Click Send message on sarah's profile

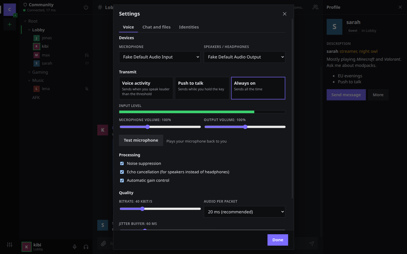(x=346, y=95)
